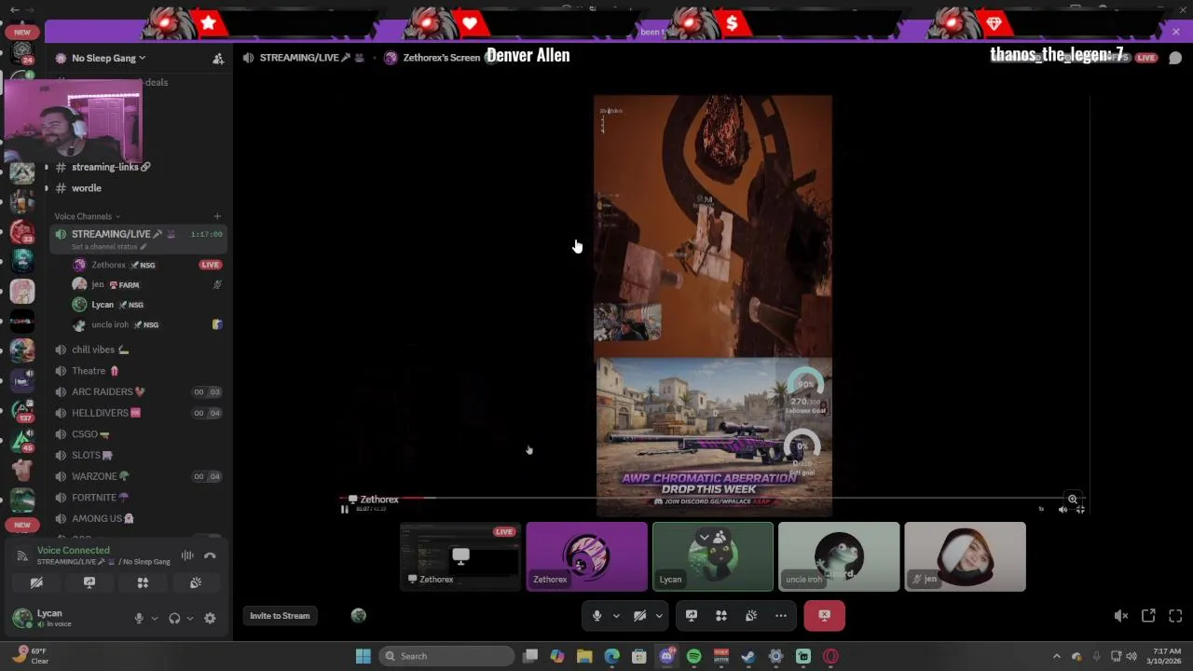
Task: Toggle microphone mute in call control bar
Action: point(597,616)
